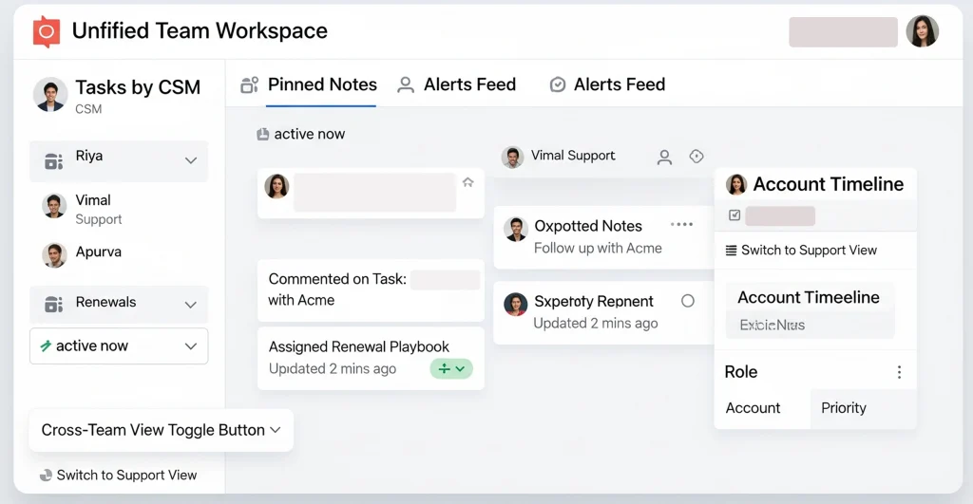This screenshot has width=973, height=504.
Task: Toggle the green status pill on Renewal Playbook
Action: (451, 368)
